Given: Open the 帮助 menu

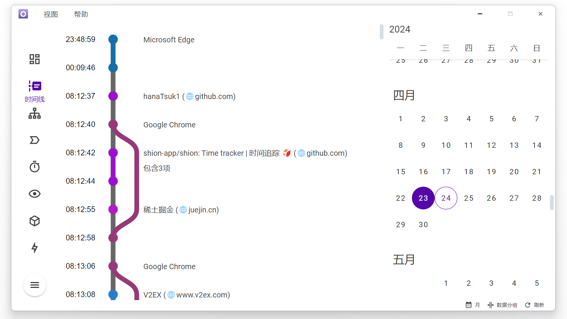Looking at the screenshot, I should (x=81, y=14).
